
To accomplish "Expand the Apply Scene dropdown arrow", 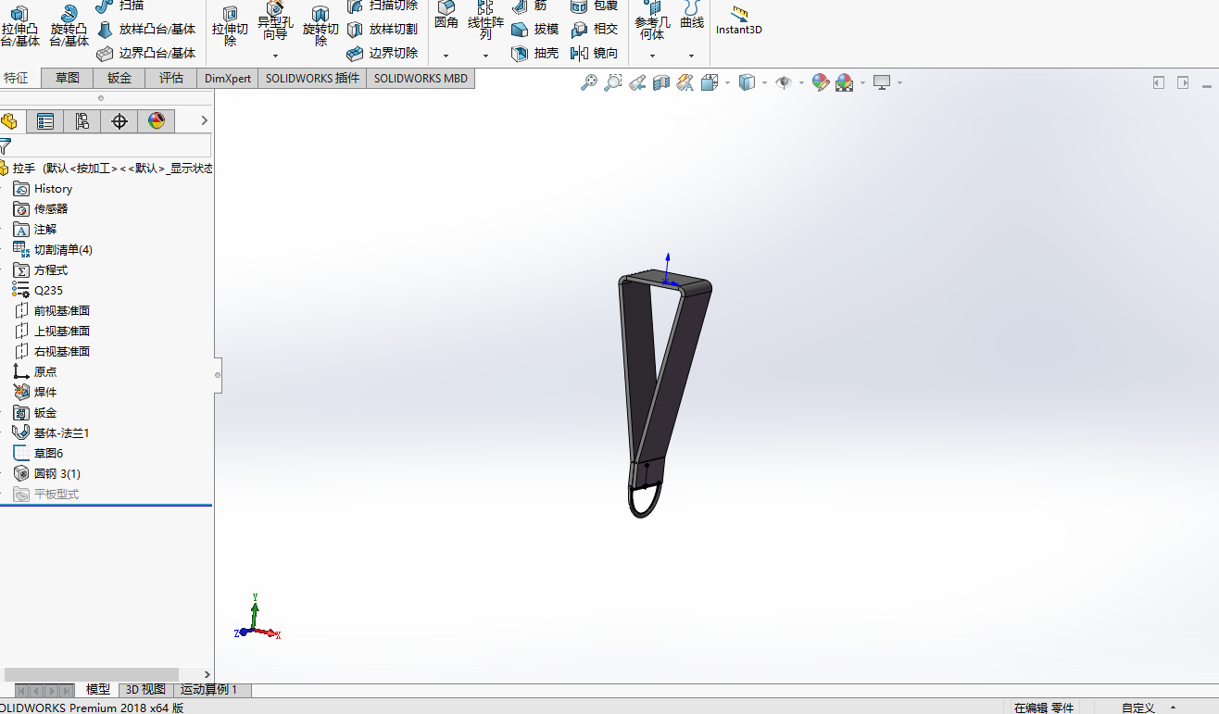I will [861, 82].
